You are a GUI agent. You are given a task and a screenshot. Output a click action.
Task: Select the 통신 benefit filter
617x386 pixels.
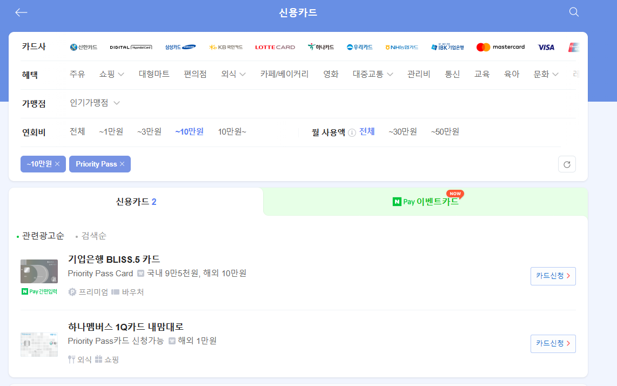pos(452,74)
